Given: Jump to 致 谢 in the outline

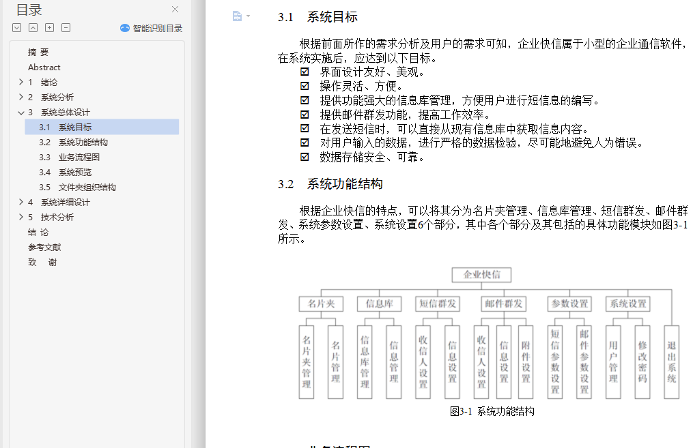Looking at the screenshot, I should click(42, 262).
